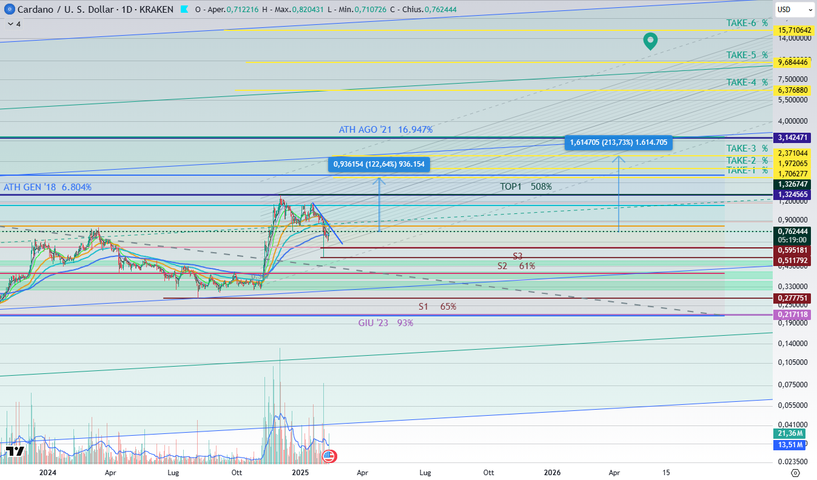Click the yellow 15,710642 price axis label
Screen dimensions: 817x480
[795, 30]
